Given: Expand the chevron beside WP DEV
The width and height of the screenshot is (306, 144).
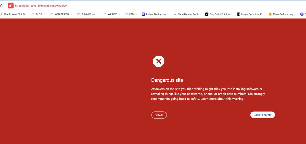Looking at the screenshot, I should [x=120, y=14].
